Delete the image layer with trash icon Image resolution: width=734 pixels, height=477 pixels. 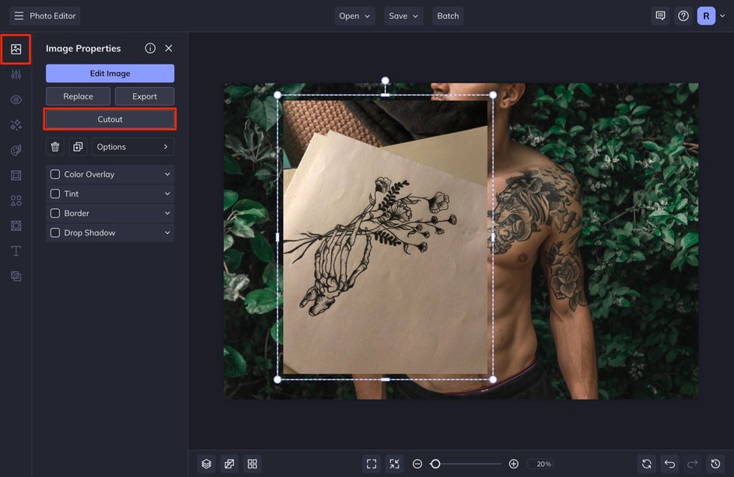[54, 147]
